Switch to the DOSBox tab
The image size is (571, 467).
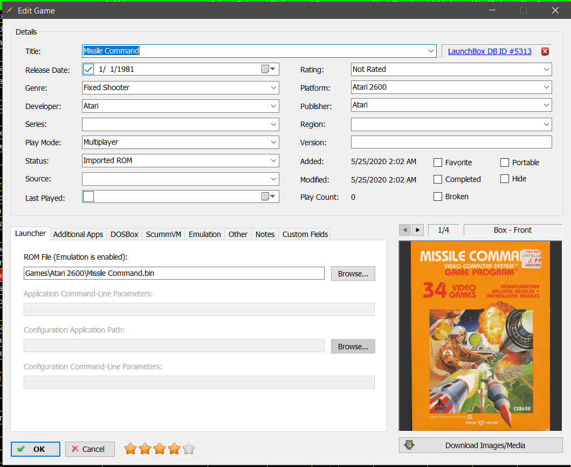pos(124,234)
